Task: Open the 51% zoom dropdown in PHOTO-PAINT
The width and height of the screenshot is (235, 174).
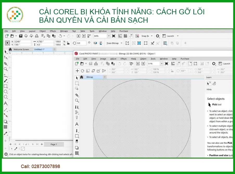Action: [161, 64]
